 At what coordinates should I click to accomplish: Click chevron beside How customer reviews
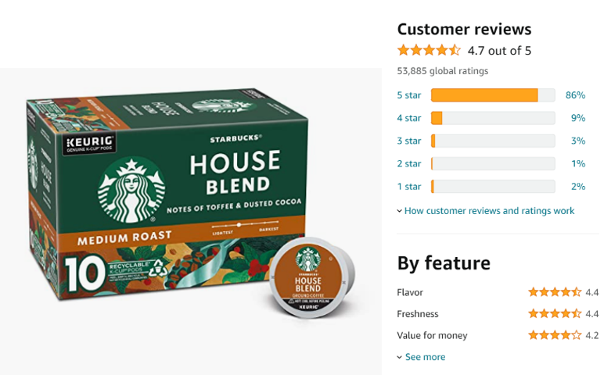(x=400, y=211)
